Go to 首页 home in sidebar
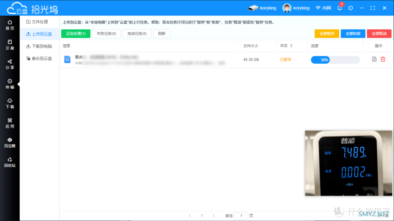Screen dimensions: 394x221 coord(10,25)
